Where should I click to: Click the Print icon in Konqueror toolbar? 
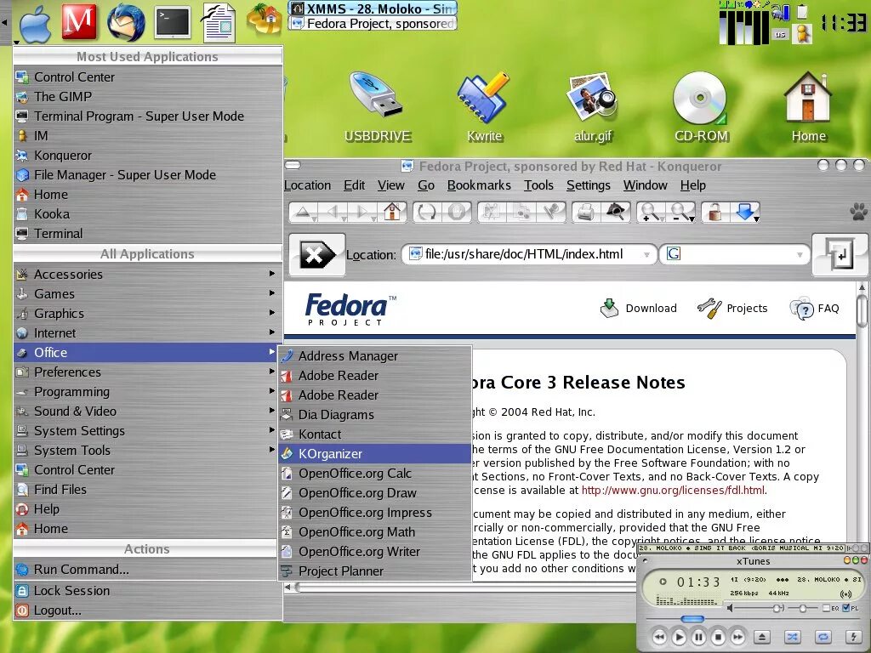[x=585, y=212]
